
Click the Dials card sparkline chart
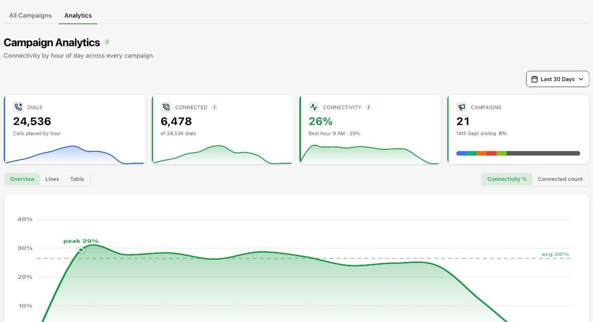(75, 154)
